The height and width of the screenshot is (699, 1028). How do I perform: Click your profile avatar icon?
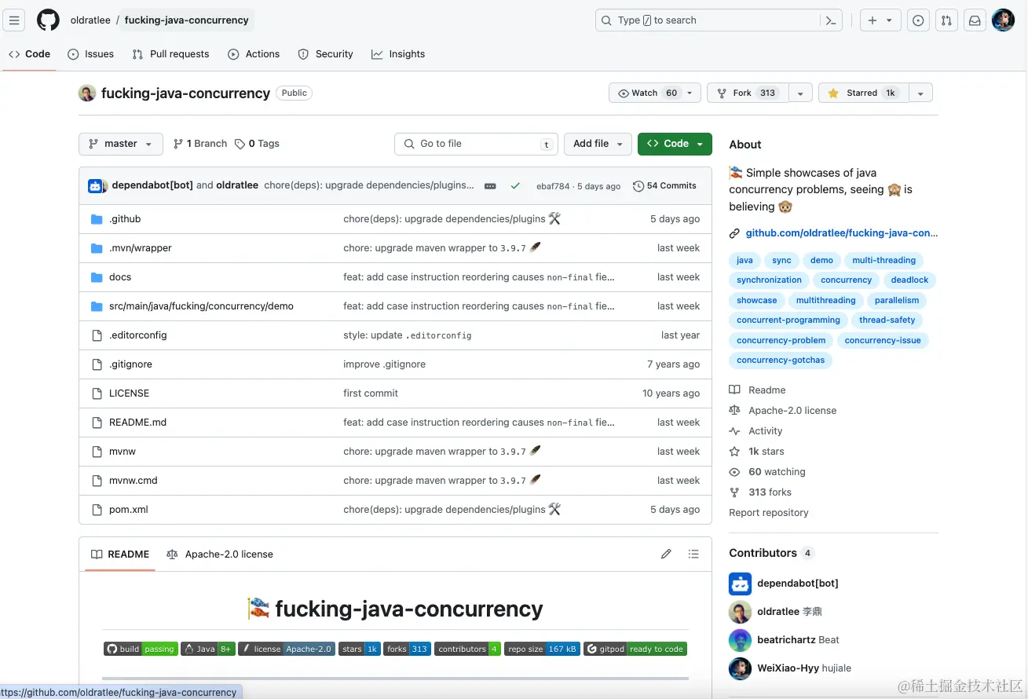[x=1004, y=20]
